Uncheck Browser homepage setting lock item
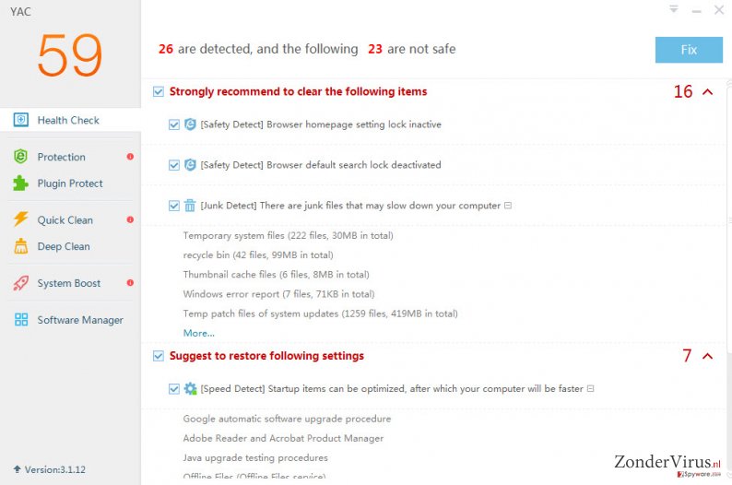The width and height of the screenshot is (732, 485). coord(173,124)
